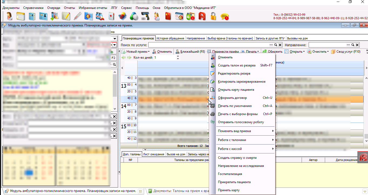Open the pills capsule icon

click(x=134, y=16)
